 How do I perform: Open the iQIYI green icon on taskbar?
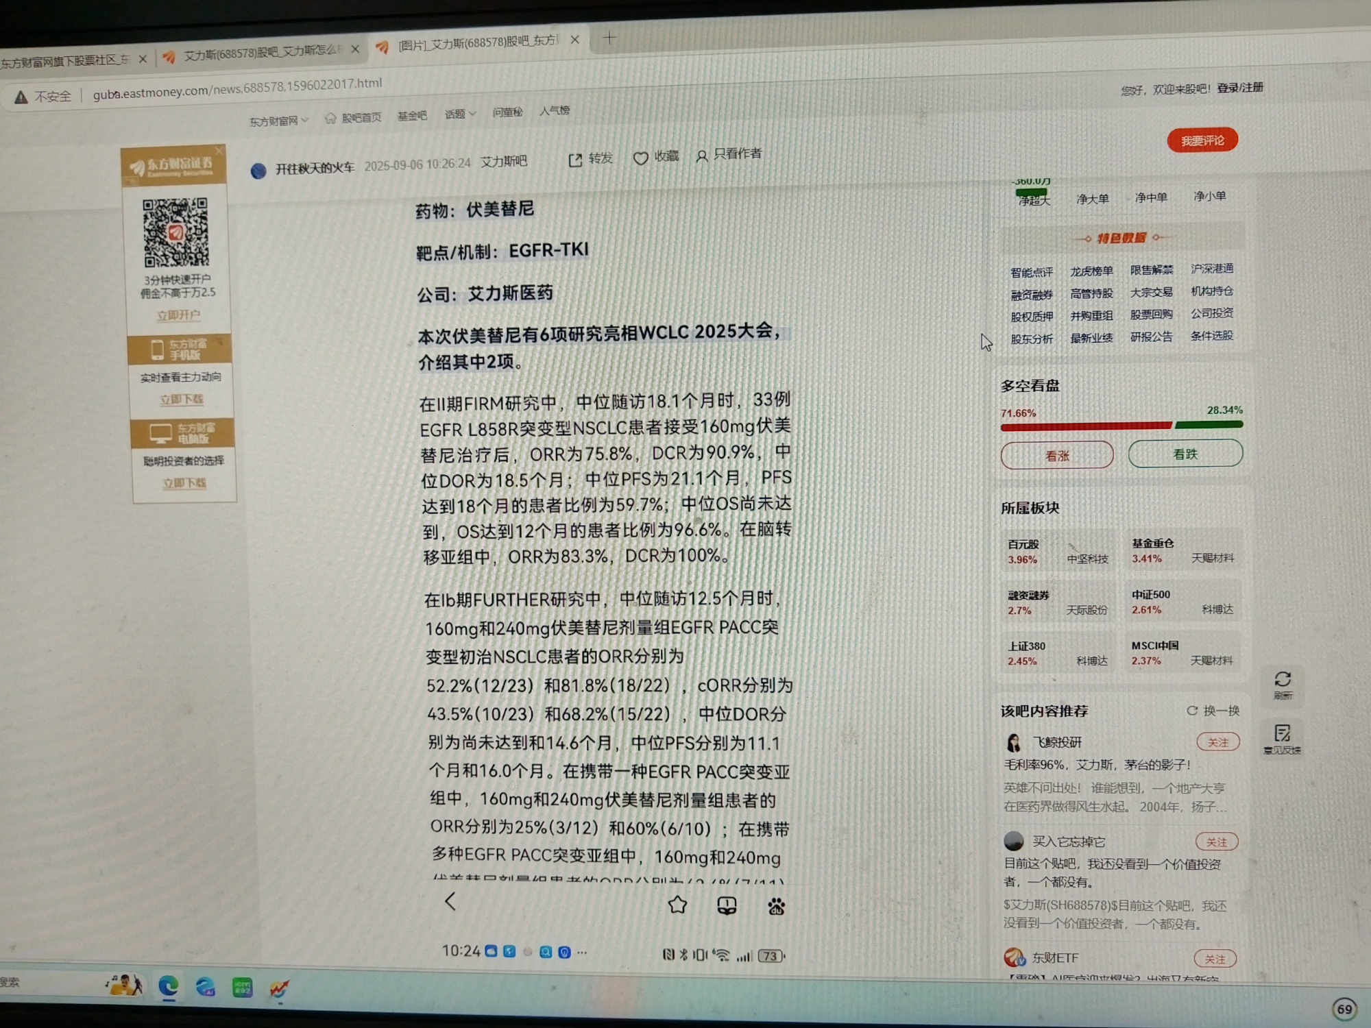[242, 987]
